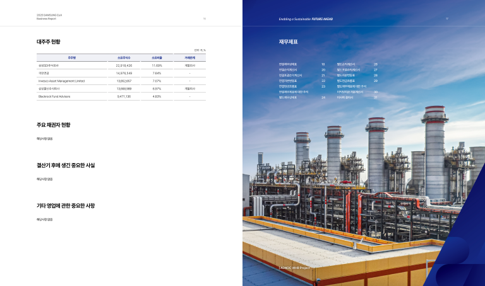The image size is (485, 286).
Task: Open the 이사회 결의서 contents entry
Action: coord(345,98)
